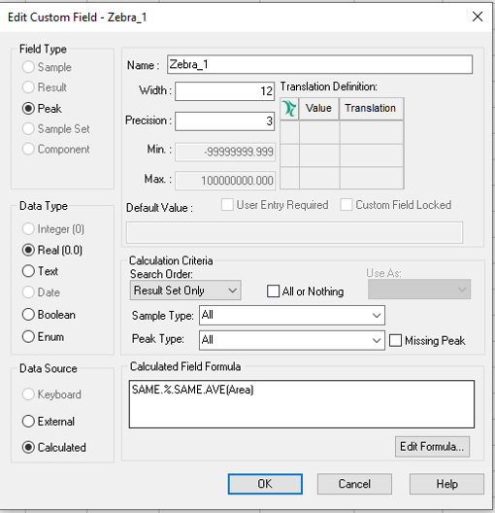Click the green Translation Definition table icon
Screen dimensions: 495x513
(289, 109)
